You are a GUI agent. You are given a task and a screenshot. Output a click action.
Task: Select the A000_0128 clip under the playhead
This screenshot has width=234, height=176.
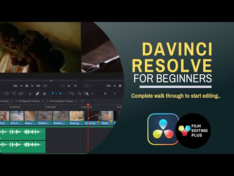[92, 118]
